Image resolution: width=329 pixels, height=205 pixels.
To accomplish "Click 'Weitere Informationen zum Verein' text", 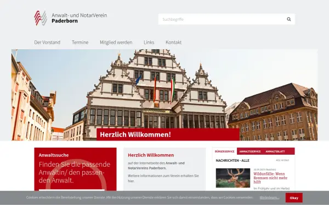I will (163, 178).
